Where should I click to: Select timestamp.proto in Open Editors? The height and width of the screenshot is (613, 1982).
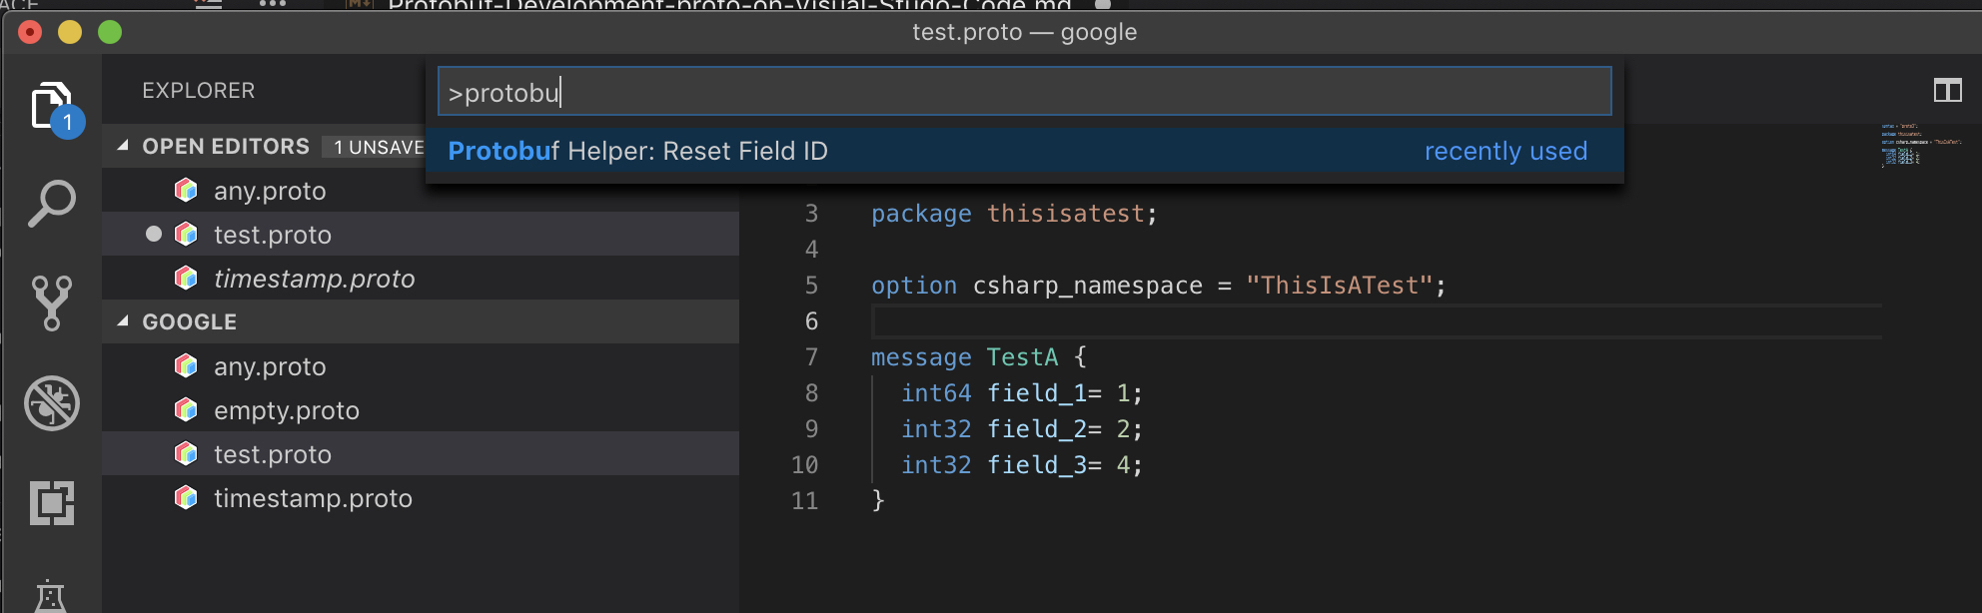314,279
